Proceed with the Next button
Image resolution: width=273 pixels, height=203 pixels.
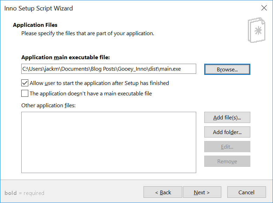click(x=202, y=192)
